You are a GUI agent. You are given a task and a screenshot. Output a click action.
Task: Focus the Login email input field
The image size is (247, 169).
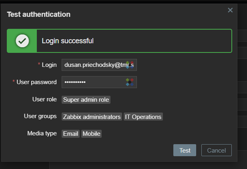tap(94, 65)
